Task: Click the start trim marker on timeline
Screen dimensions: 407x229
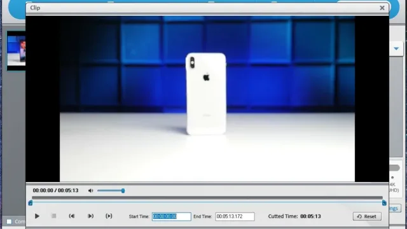Action: pos(30,203)
